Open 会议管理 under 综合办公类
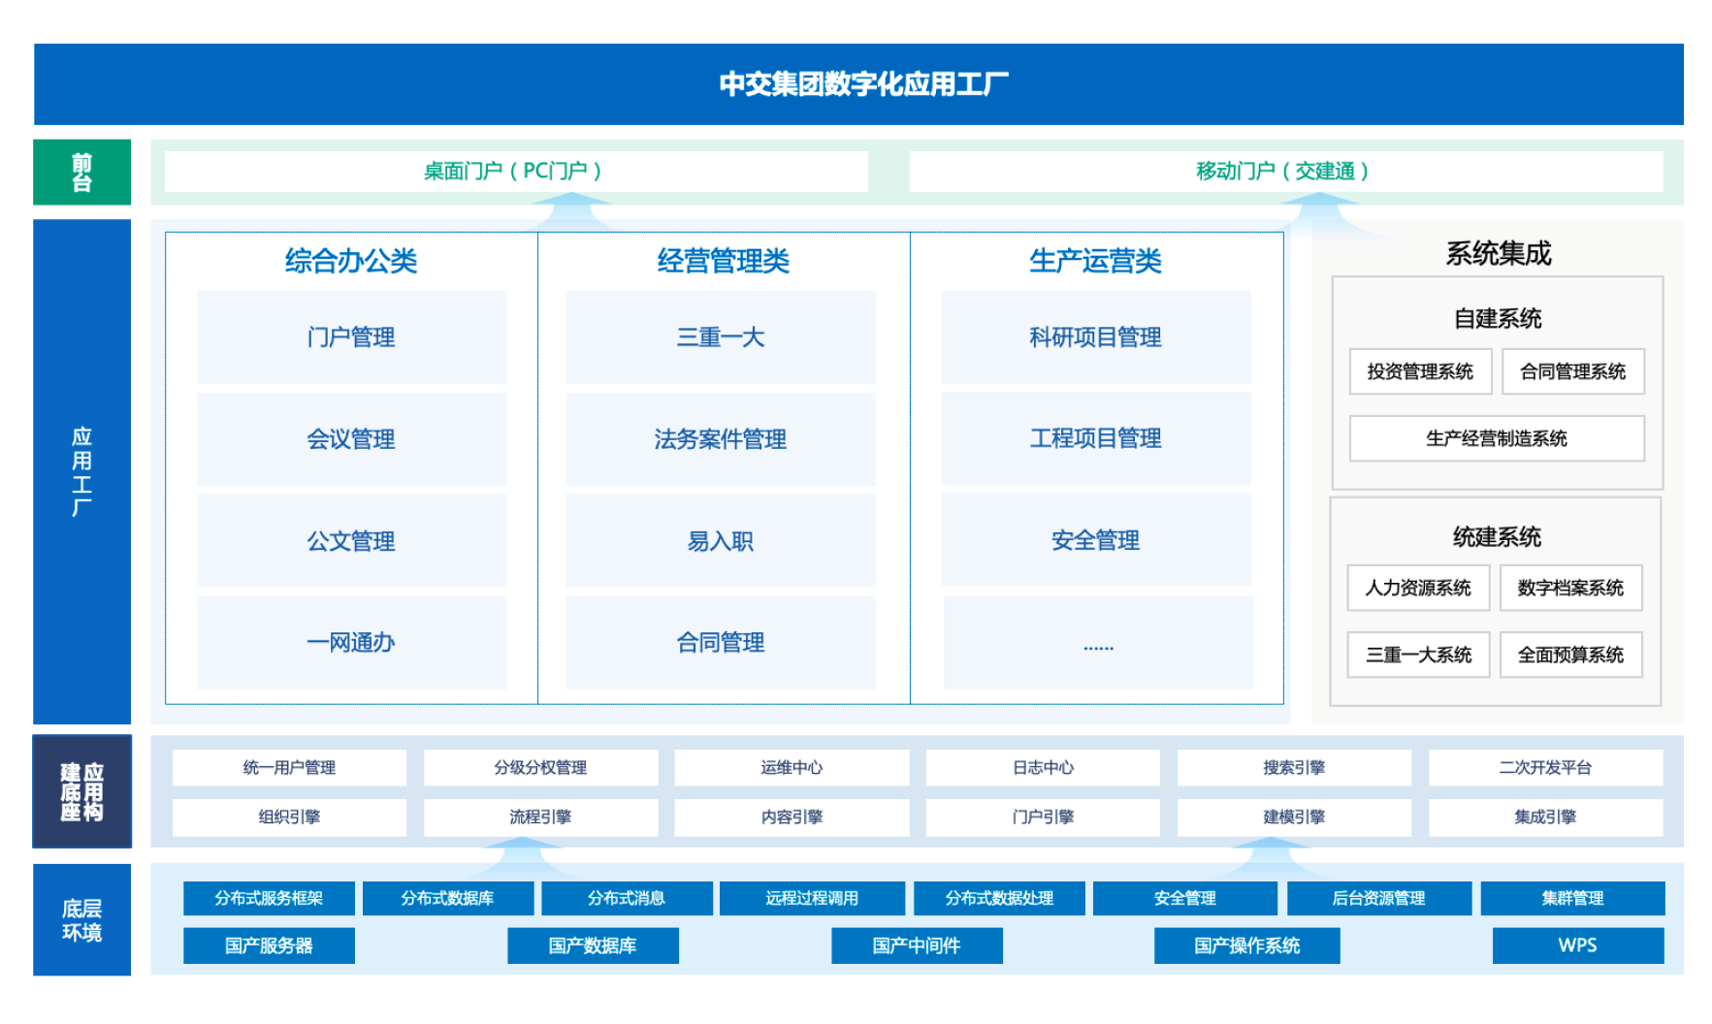 tap(351, 439)
